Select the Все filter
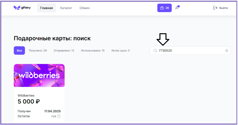The width and height of the screenshot is (238, 125). click(19, 50)
